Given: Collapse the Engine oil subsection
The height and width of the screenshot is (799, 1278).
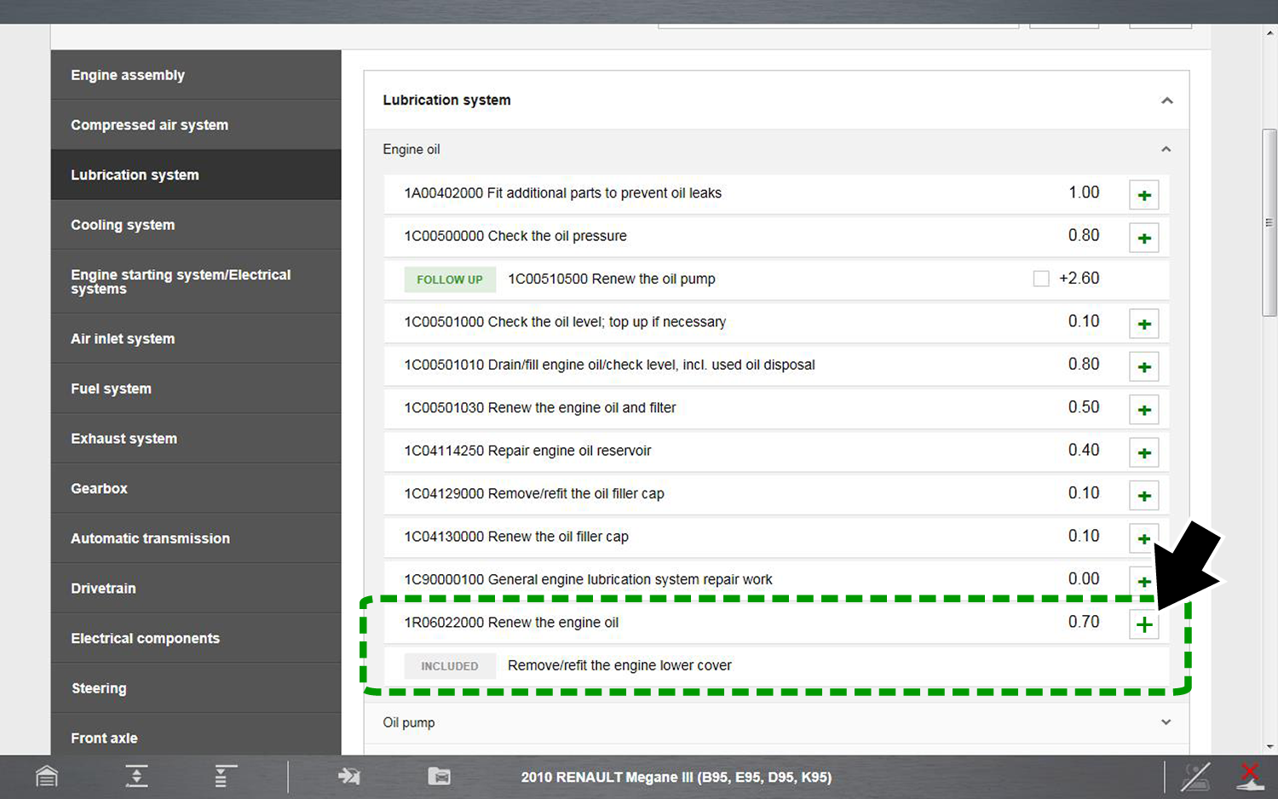Looking at the screenshot, I should pyautogui.click(x=1166, y=149).
